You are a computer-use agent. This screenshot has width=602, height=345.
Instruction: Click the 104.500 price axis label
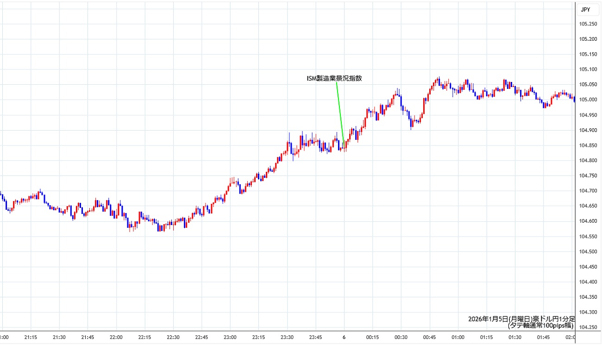[x=588, y=251]
